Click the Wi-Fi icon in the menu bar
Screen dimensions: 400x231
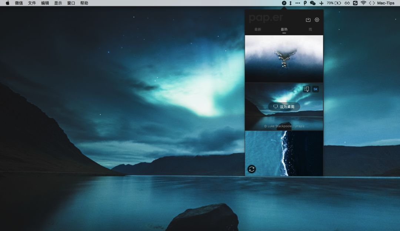[363, 3]
